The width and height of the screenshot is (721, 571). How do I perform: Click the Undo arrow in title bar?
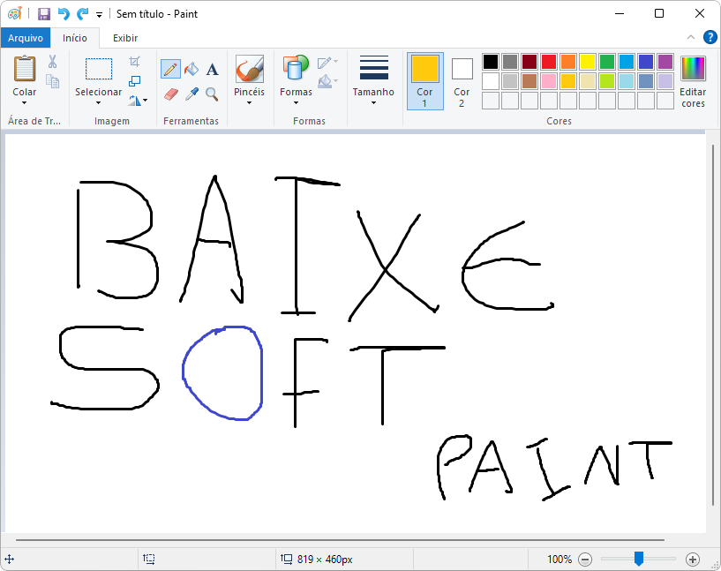64,14
